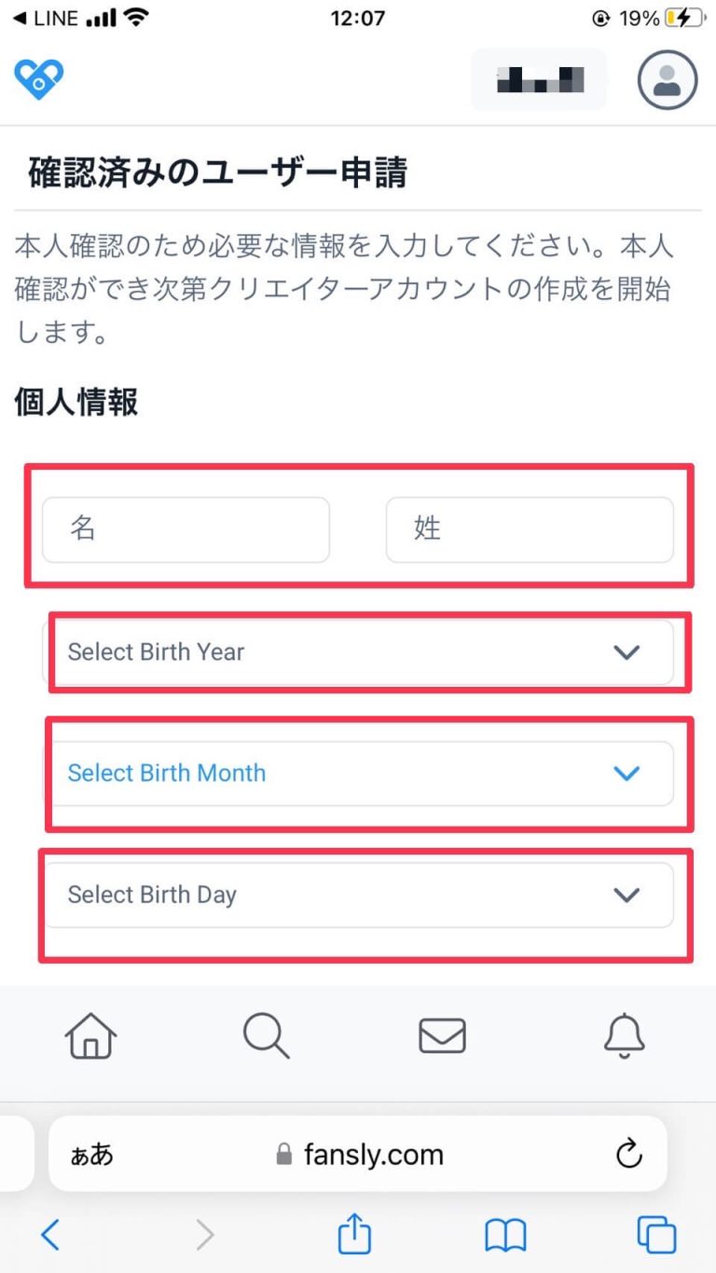
Task: Open the Select Birth Day dropdown
Action: pos(359,895)
